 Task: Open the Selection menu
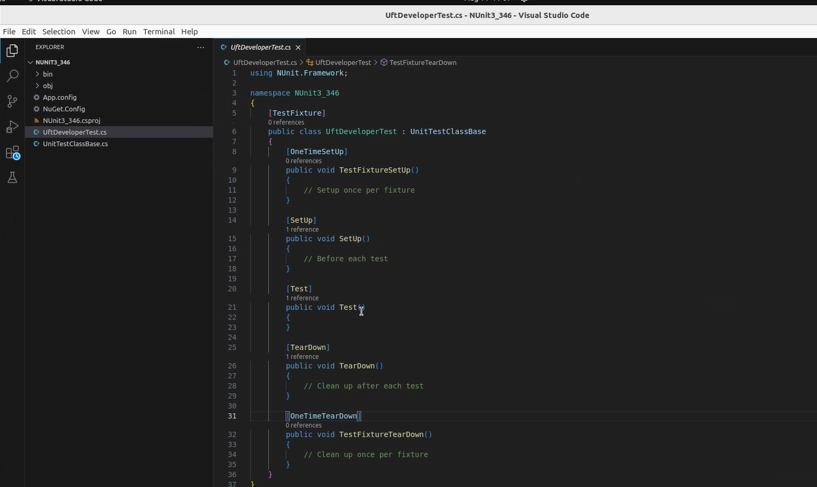58,32
